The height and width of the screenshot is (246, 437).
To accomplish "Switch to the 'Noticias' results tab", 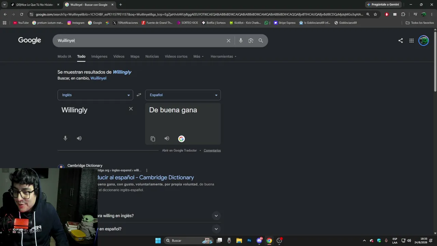I will (152, 56).
